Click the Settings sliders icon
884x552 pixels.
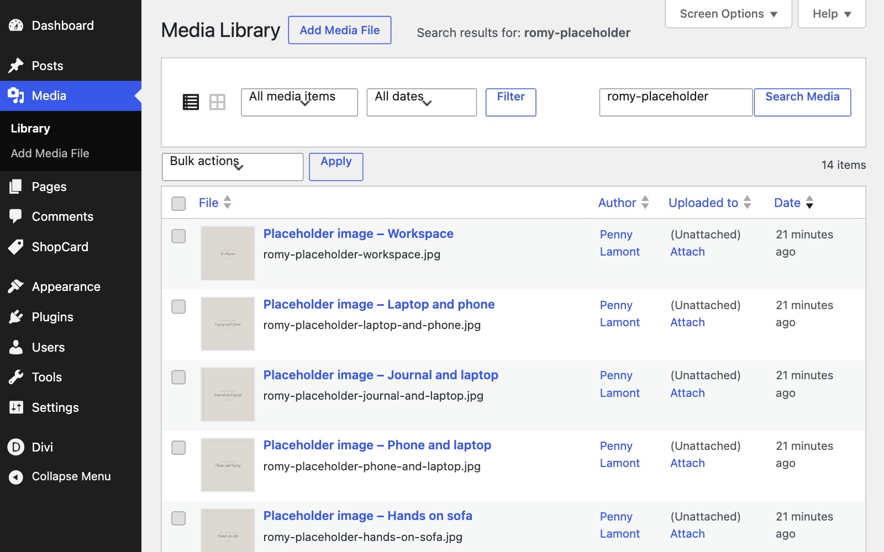click(x=16, y=407)
